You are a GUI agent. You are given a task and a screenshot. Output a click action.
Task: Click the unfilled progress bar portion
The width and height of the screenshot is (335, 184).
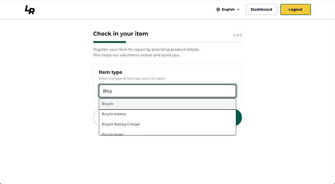click(x=184, y=42)
